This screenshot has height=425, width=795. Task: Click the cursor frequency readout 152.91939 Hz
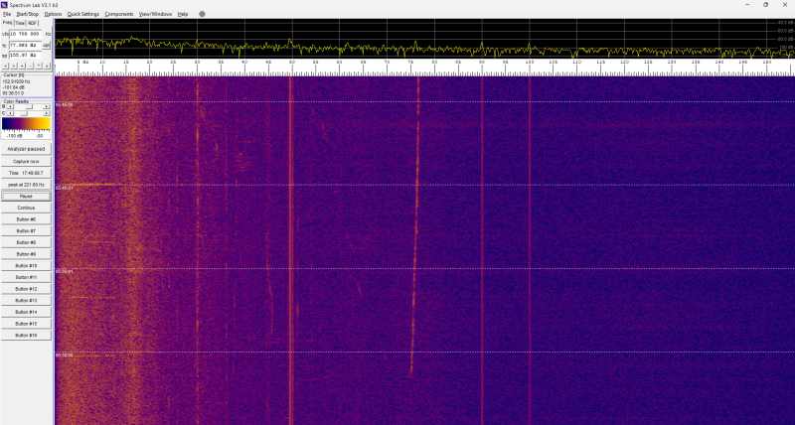click(x=17, y=81)
